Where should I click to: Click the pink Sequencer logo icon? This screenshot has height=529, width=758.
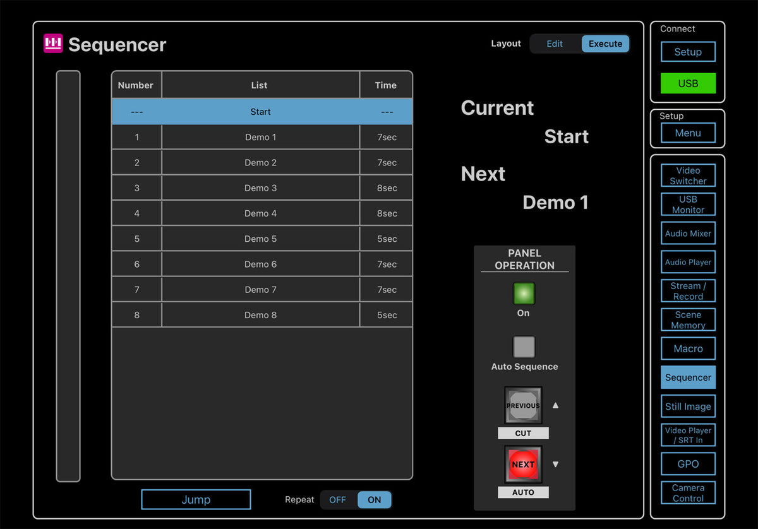click(x=53, y=44)
